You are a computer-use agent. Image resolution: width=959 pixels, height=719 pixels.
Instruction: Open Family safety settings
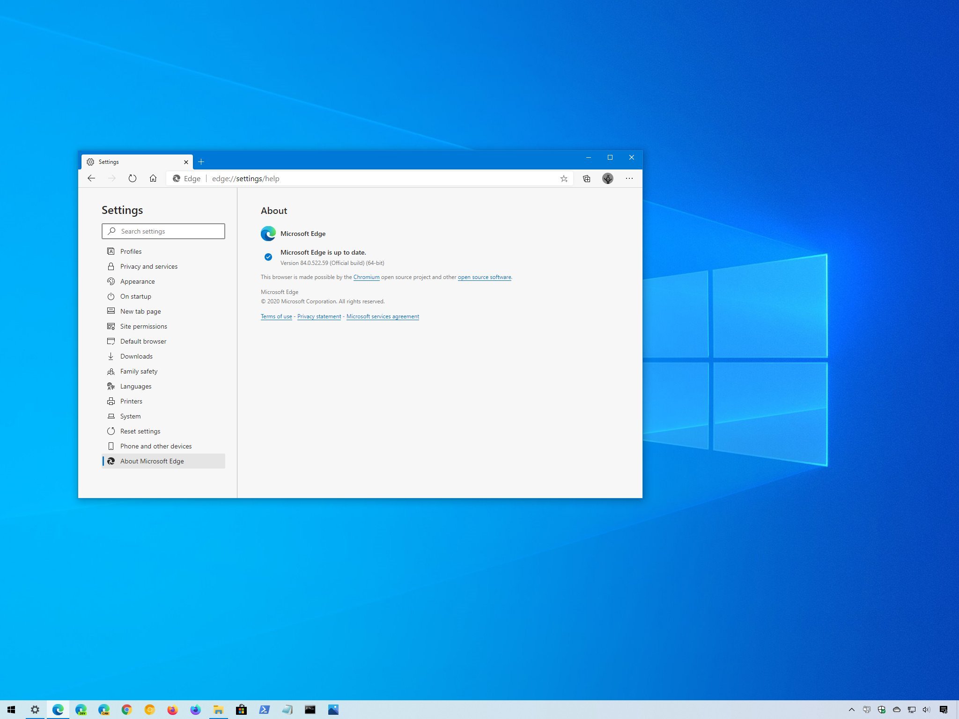click(x=138, y=371)
